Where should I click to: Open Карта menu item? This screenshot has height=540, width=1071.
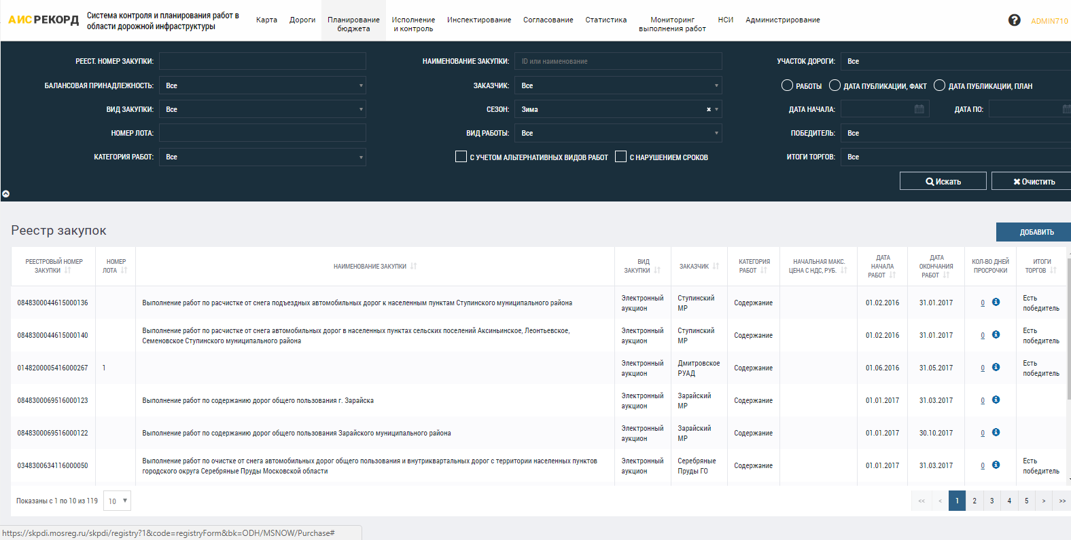pyautogui.click(x=266, y=20)
